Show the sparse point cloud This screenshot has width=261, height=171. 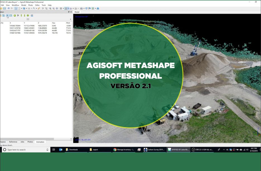pyautogui.click(x=61, y=8)
